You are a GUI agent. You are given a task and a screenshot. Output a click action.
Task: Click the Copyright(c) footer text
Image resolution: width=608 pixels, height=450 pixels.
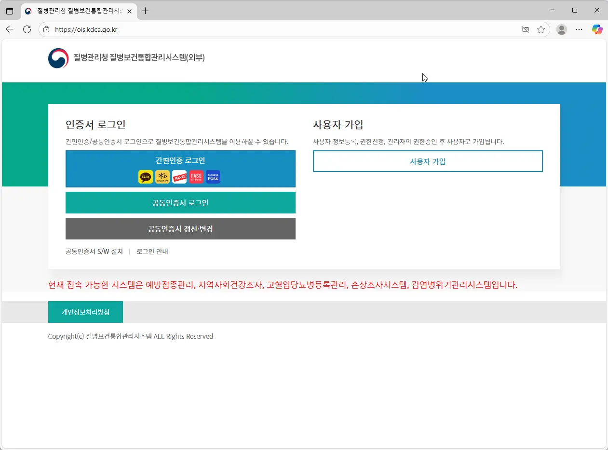131,336
